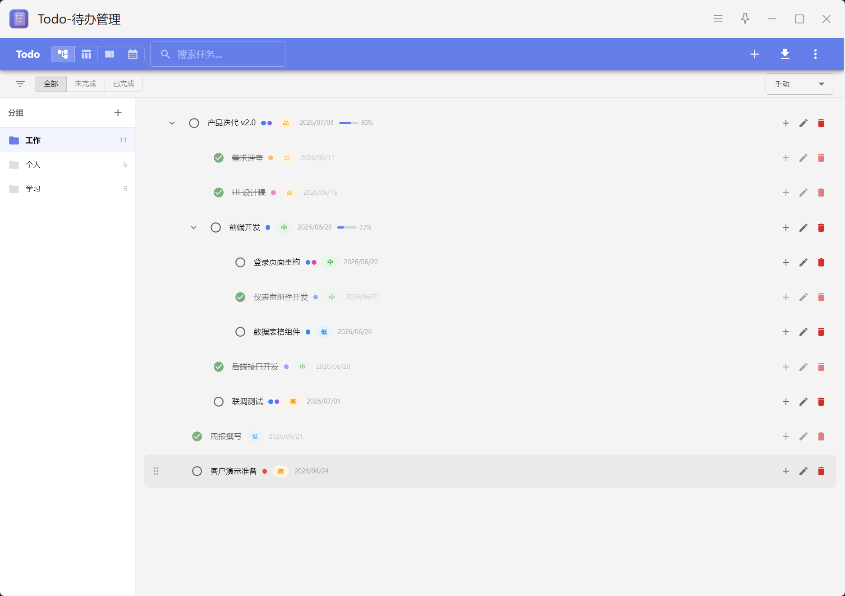Viewport: 845px width, 596px height.
Task: Switch to kanban columns view icon
Action: [x=110, y=54]
